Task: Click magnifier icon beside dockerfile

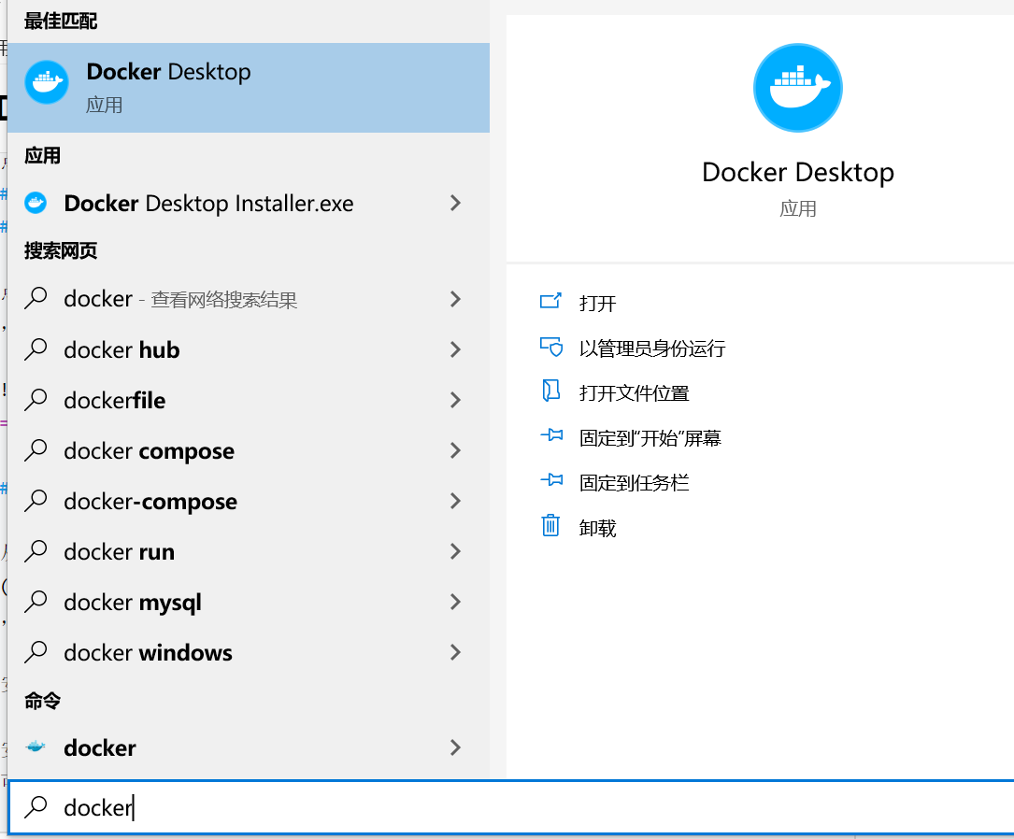Action: point(36,400)
